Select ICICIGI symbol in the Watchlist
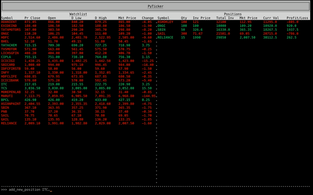This screenshot has height=195, width=313. point(8,61)
